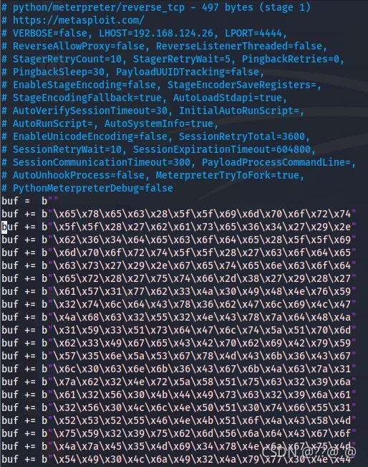Click buf line starting \x61\x57\x31\x77

179,291
